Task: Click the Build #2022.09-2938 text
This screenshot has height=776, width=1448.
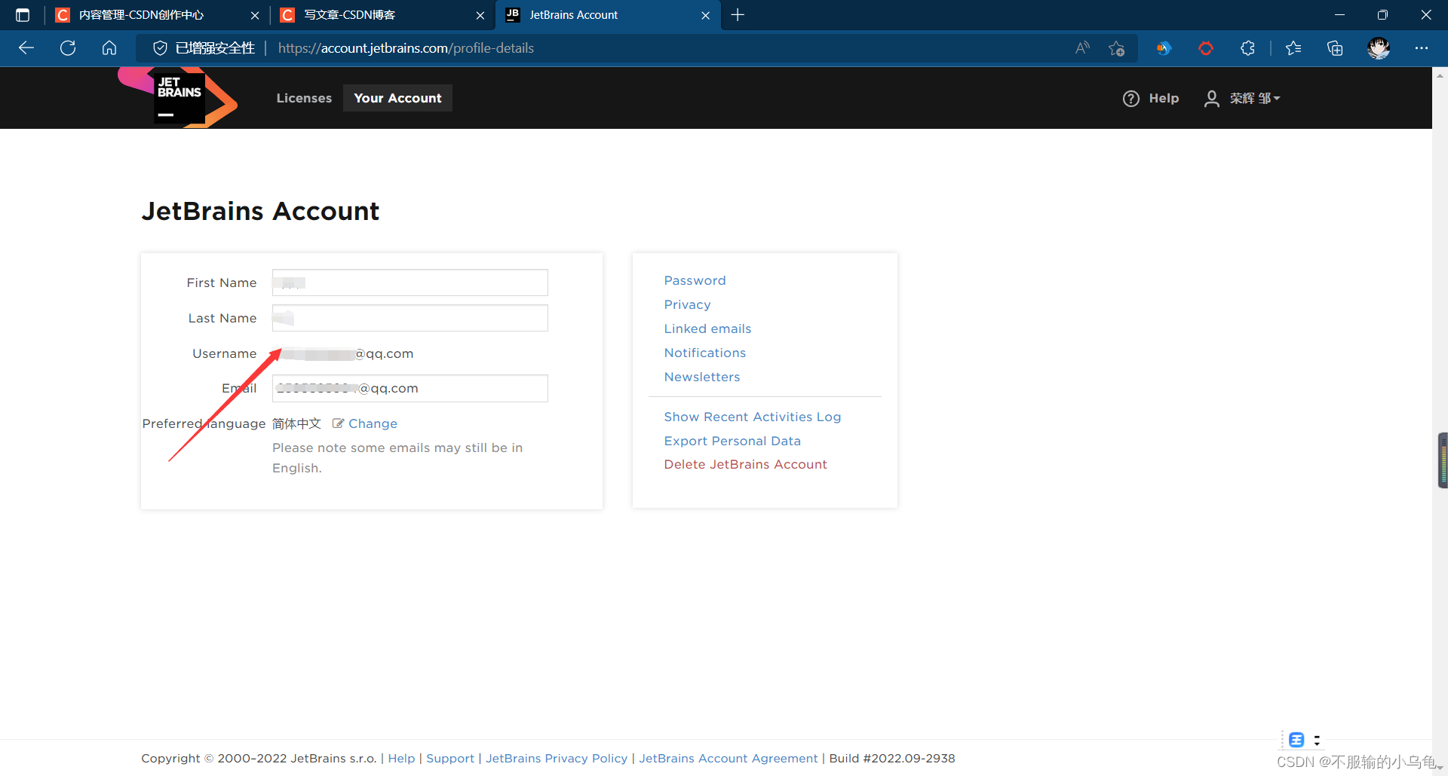Action: point(891,758)
